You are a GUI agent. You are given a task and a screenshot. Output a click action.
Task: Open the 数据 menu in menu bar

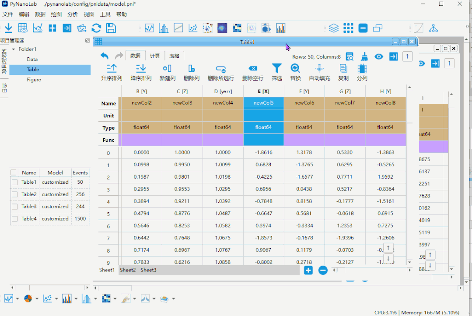coord(40,14)
